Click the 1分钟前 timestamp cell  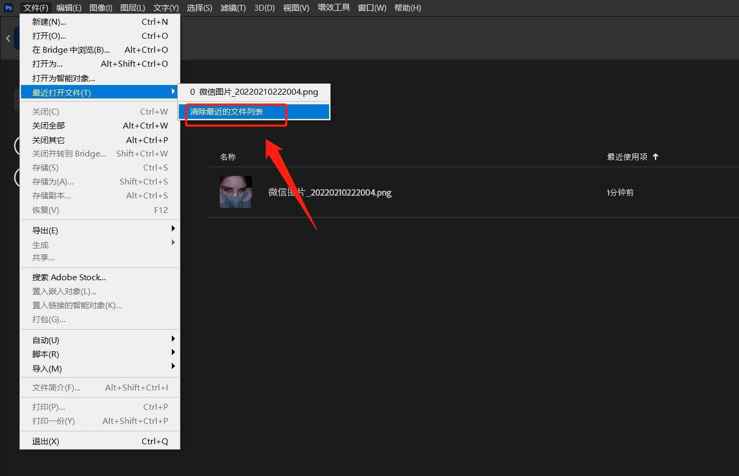pos(620,193)
